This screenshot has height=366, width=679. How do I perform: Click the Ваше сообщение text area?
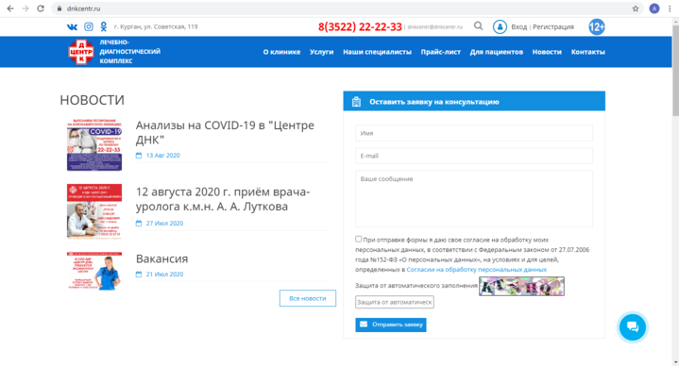[474, 199]
